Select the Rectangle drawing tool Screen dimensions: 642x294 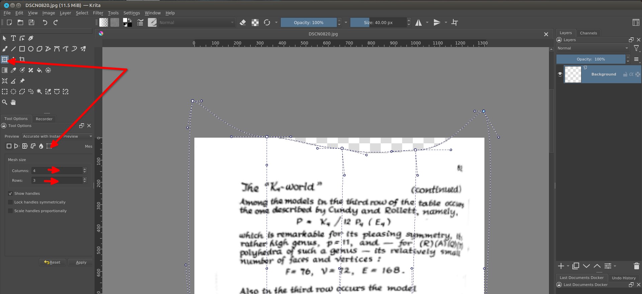(x=22, y=49)
